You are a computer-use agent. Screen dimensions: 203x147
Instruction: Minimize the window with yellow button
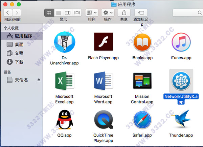[x=12, y=4]
